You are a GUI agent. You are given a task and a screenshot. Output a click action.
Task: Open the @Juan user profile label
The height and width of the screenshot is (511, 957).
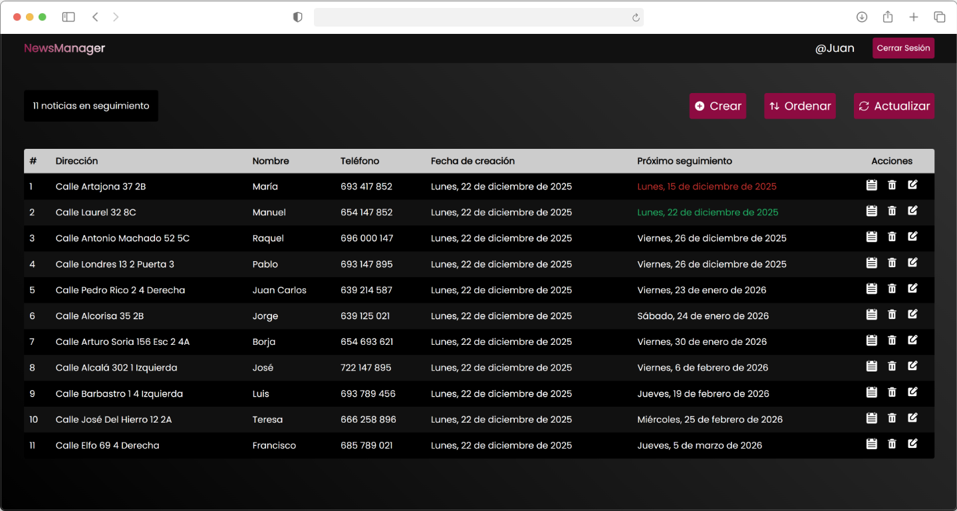(835, 49)
